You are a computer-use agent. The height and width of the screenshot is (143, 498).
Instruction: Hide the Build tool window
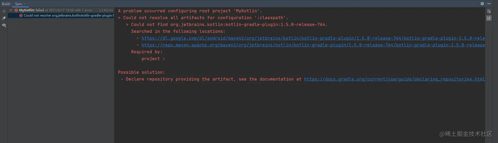pyautogui.click(x=490, y=4)
